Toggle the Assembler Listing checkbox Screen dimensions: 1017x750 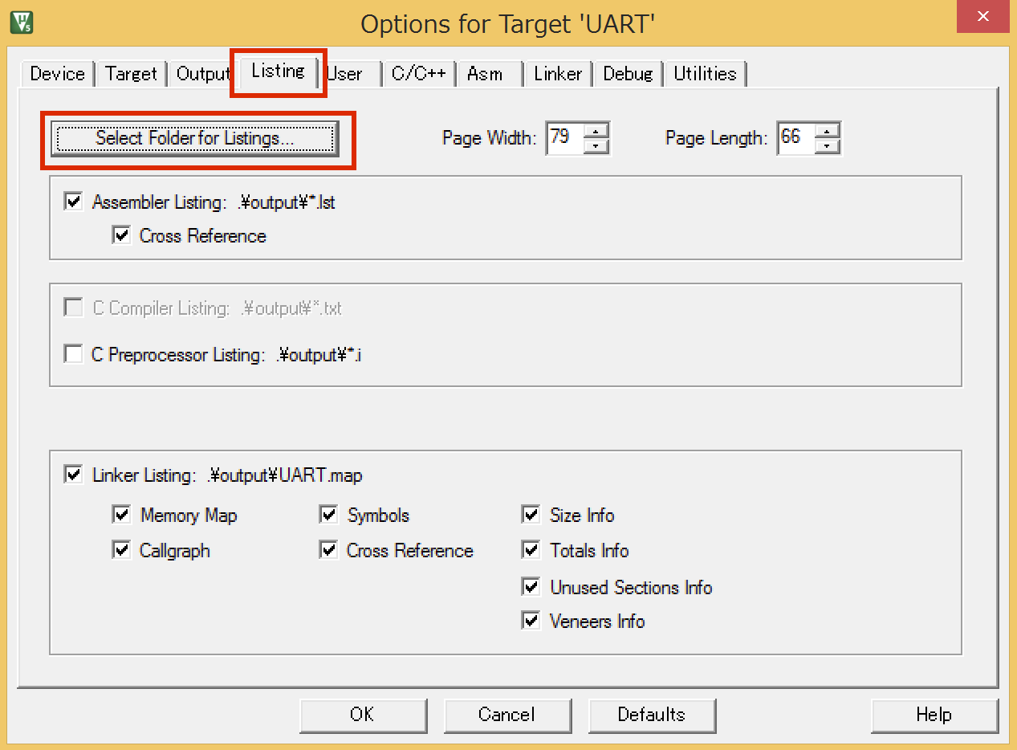74,202
